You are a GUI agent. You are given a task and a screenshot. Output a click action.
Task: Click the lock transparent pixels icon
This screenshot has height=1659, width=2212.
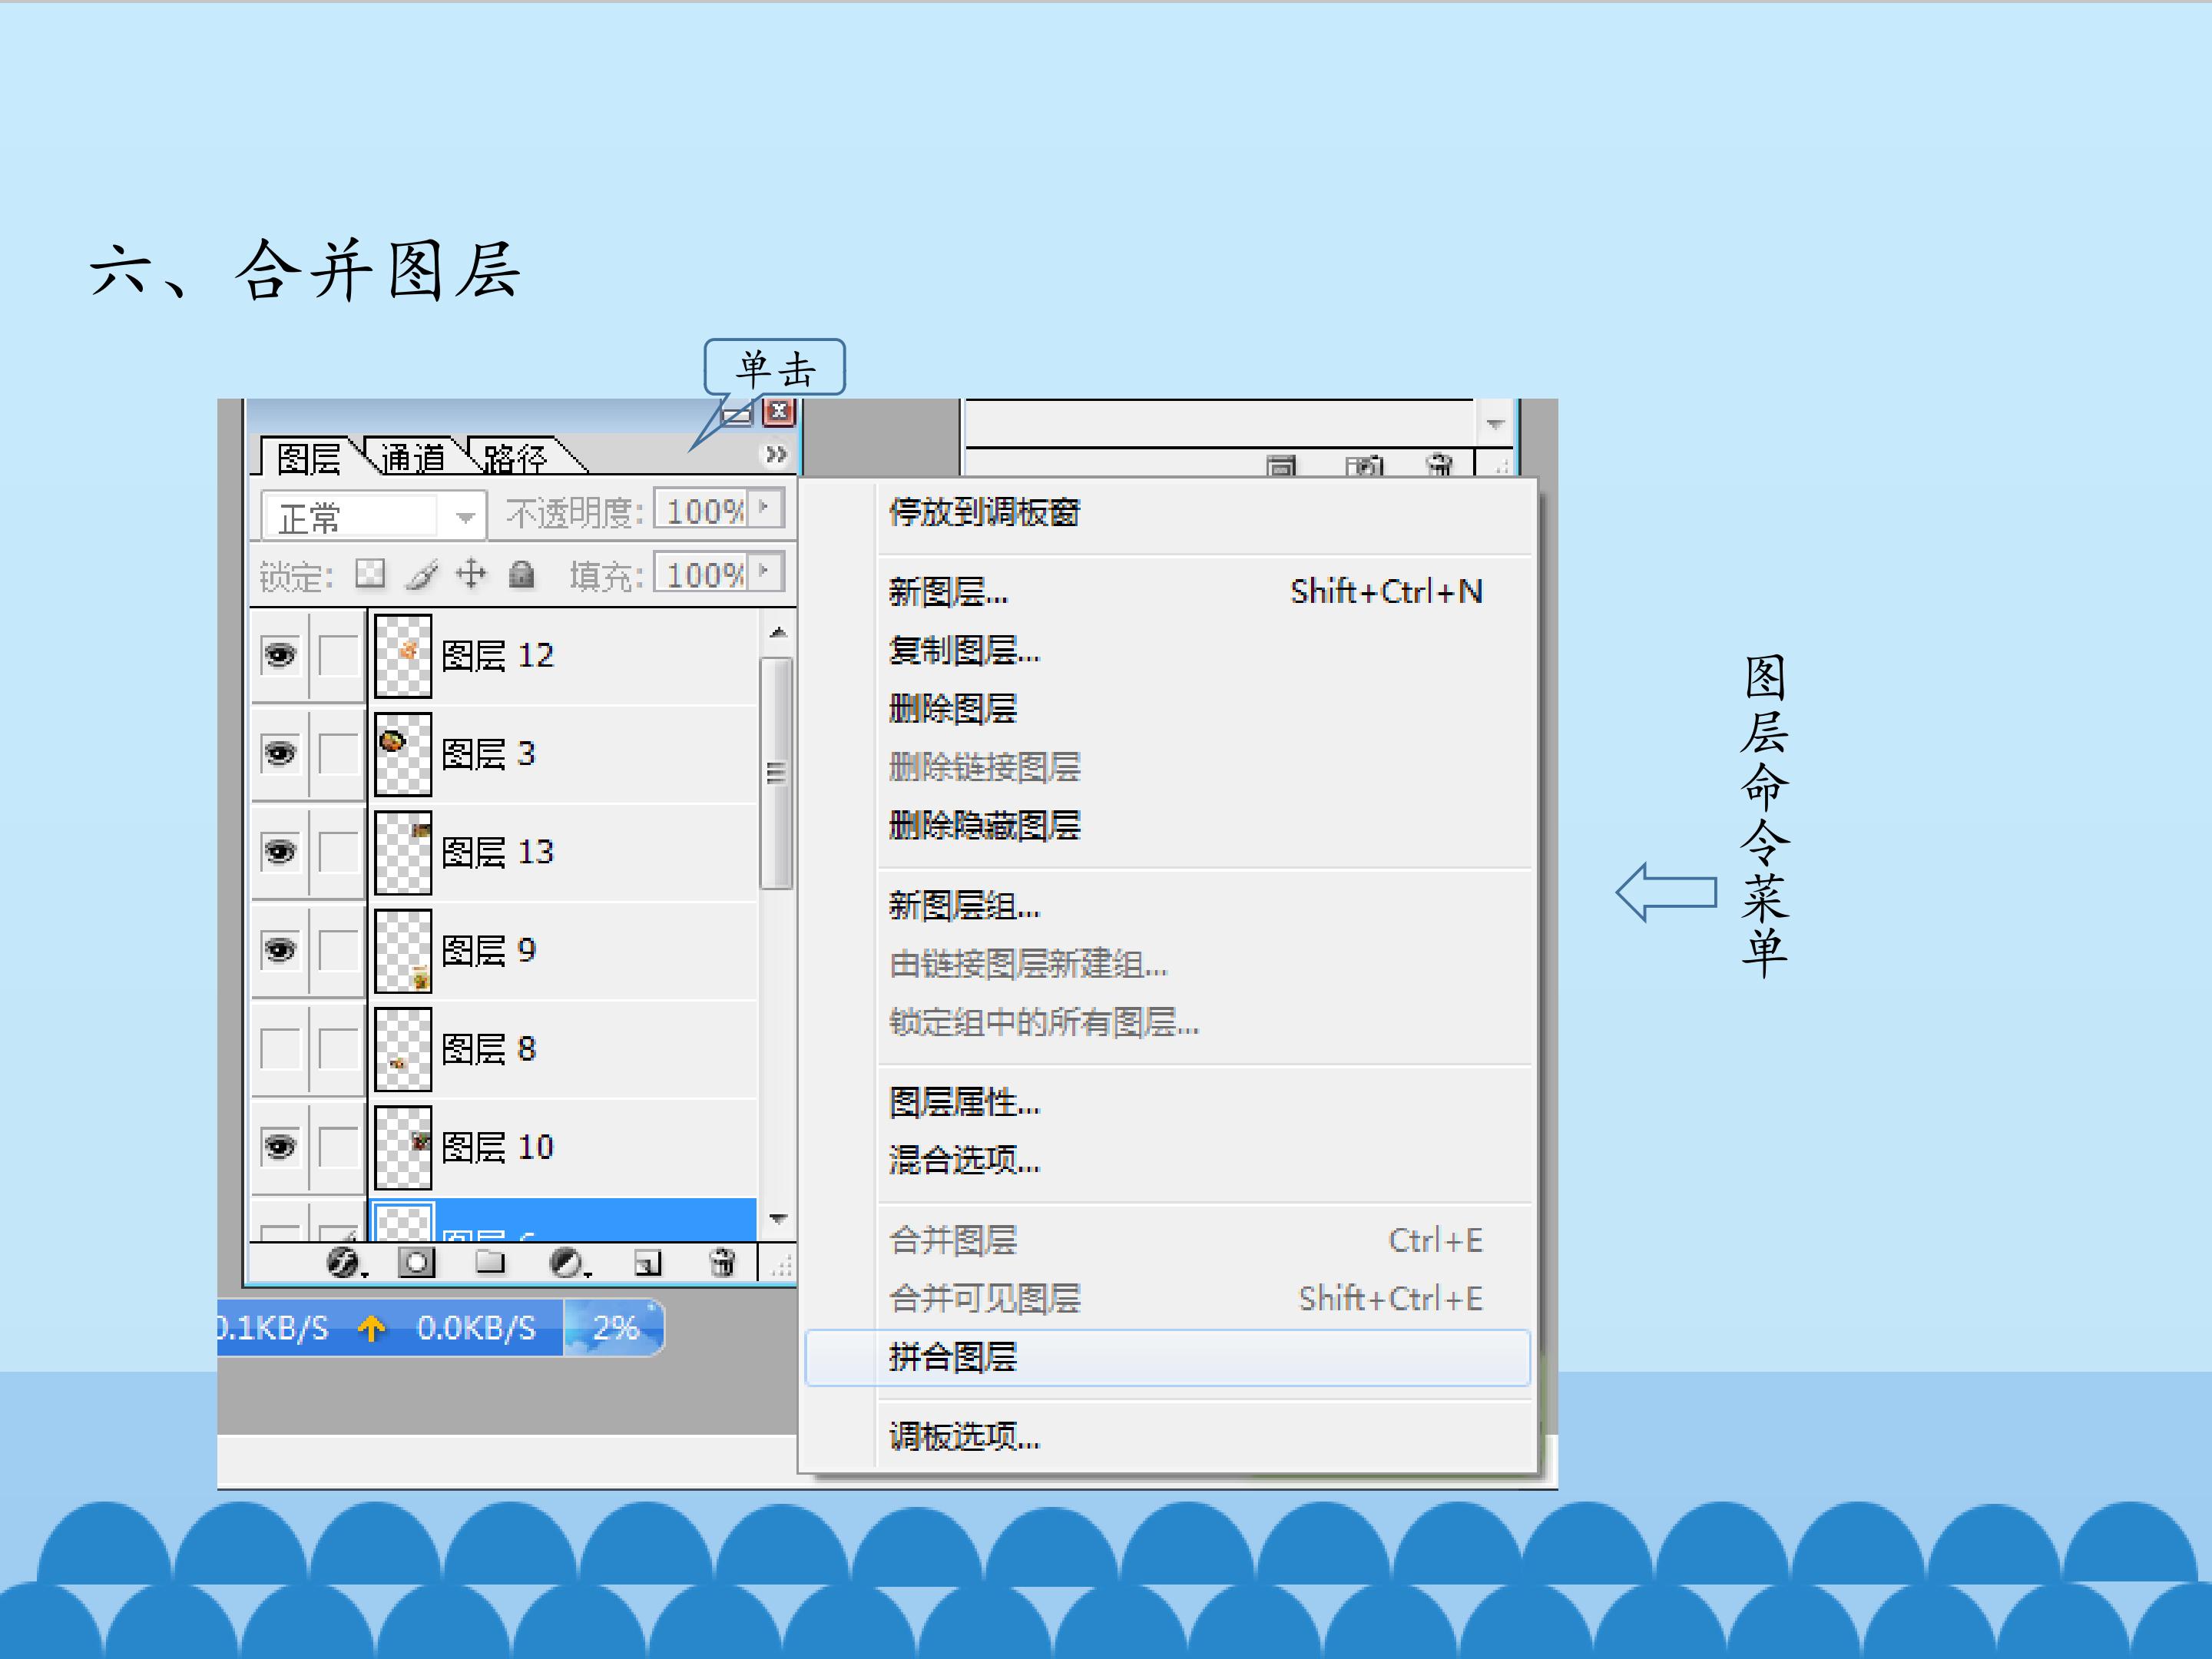370,574
